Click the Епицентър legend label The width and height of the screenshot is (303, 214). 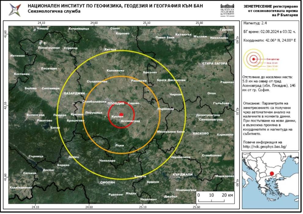(272, 58)
